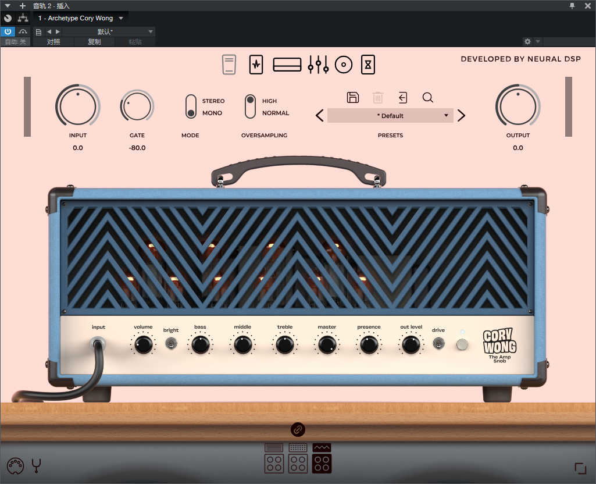This screenshot has height=484, width=596.
Task: Flip the amp bright switch
Action: click(171, 344)
